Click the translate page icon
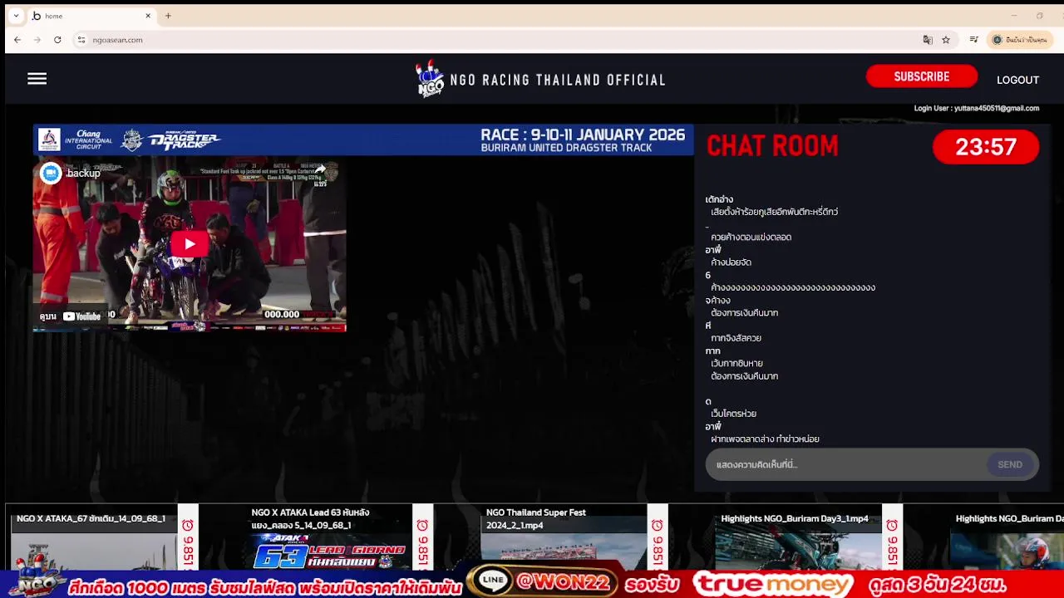 [x=928, y=40]
